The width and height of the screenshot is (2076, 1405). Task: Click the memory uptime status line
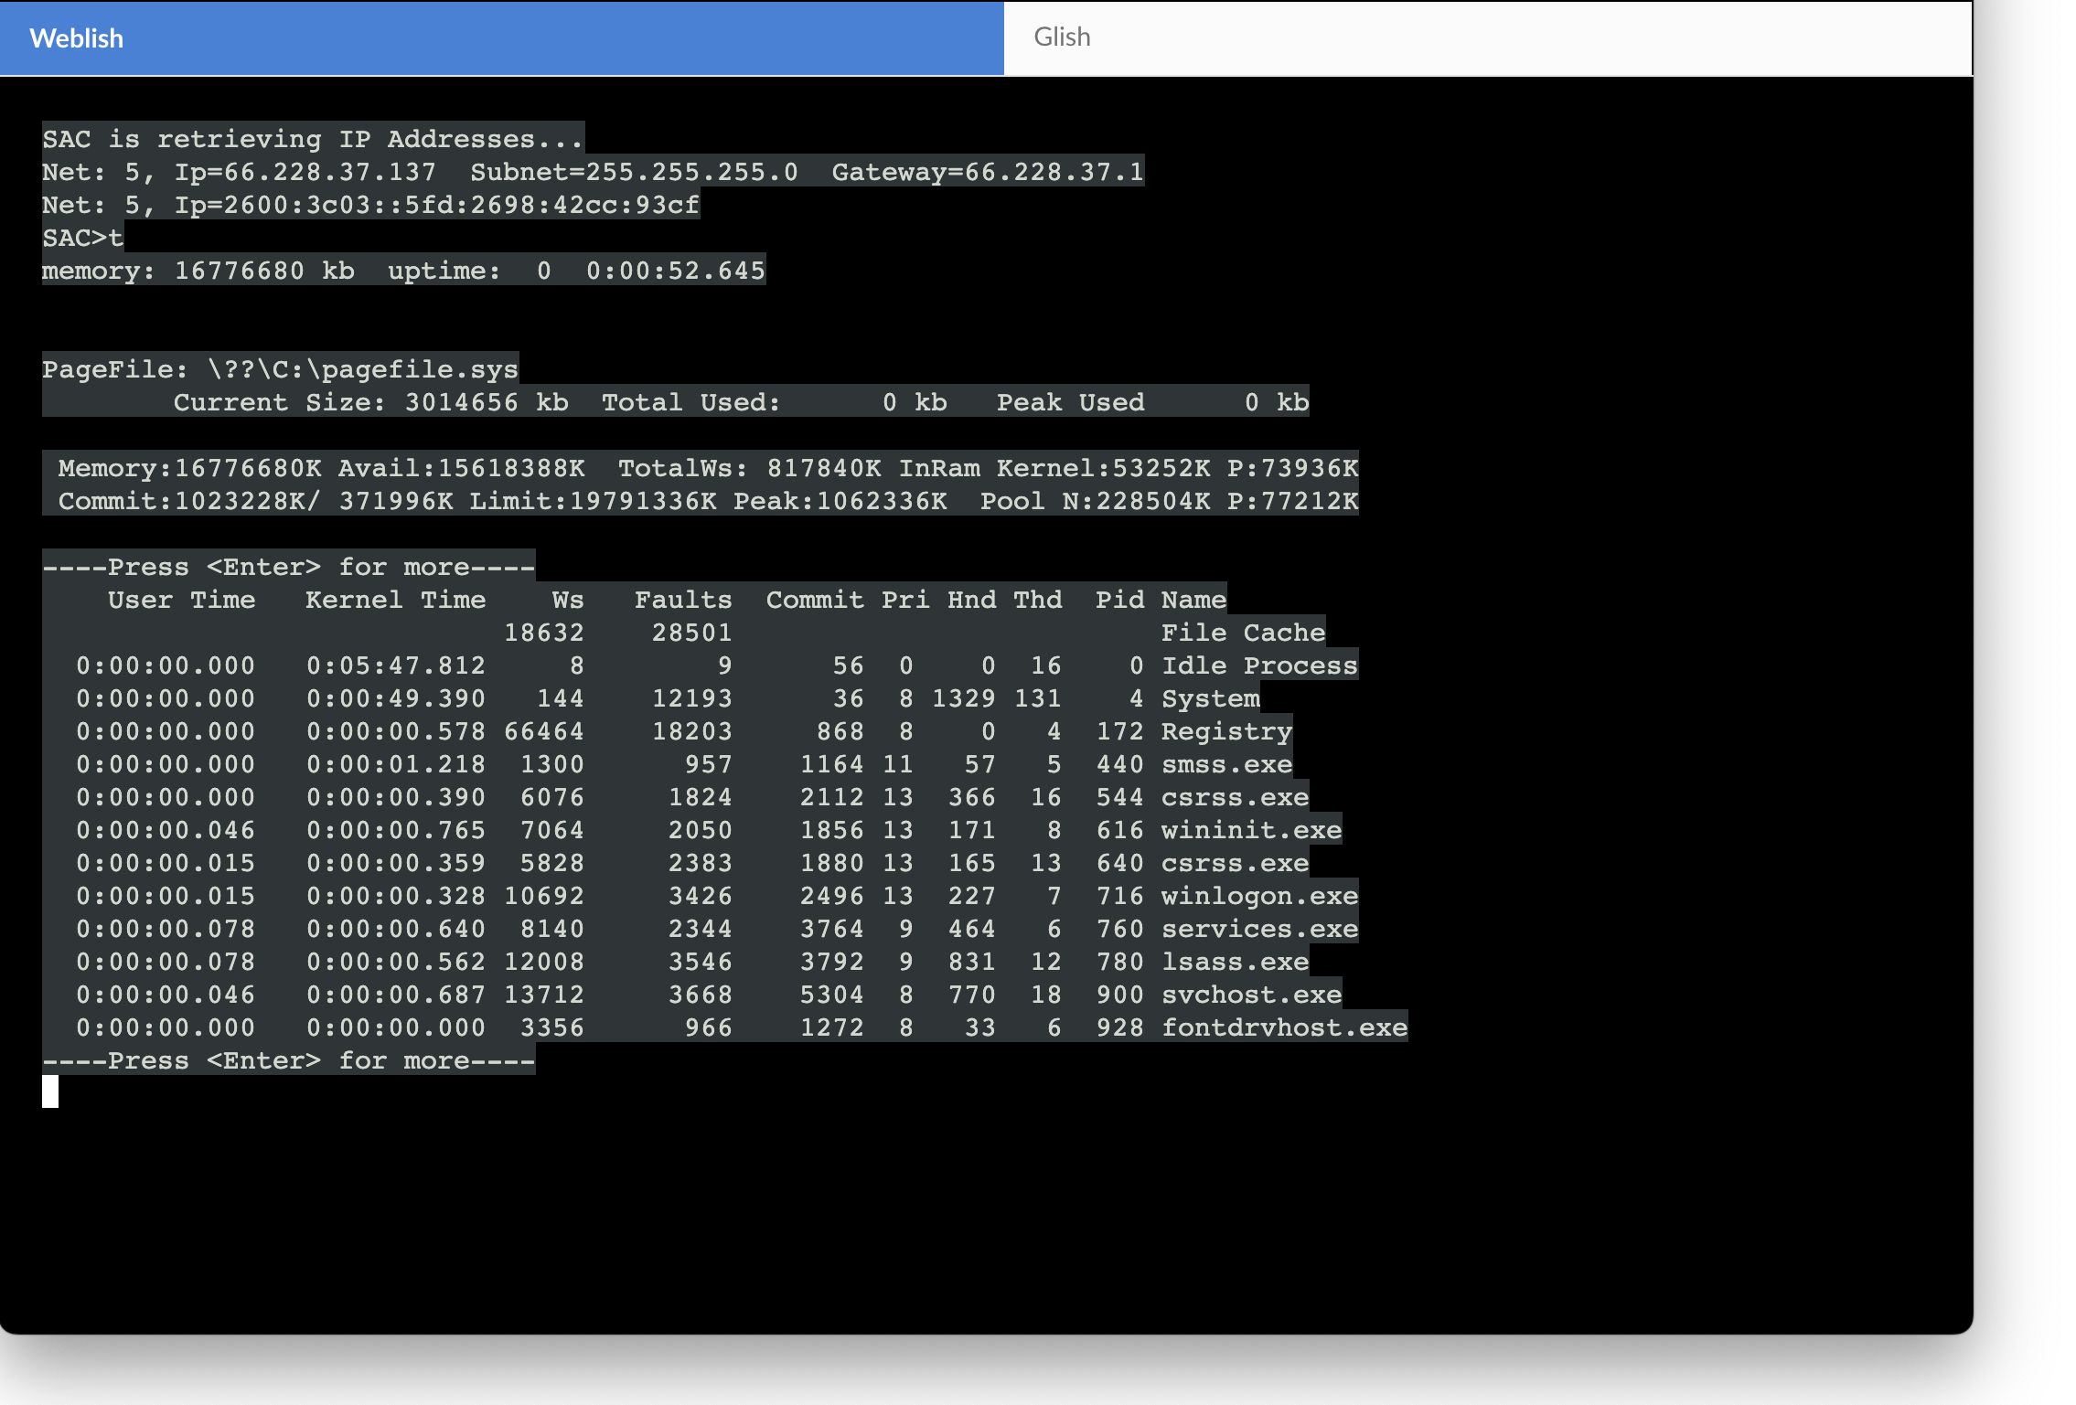(x=403, y=271)
